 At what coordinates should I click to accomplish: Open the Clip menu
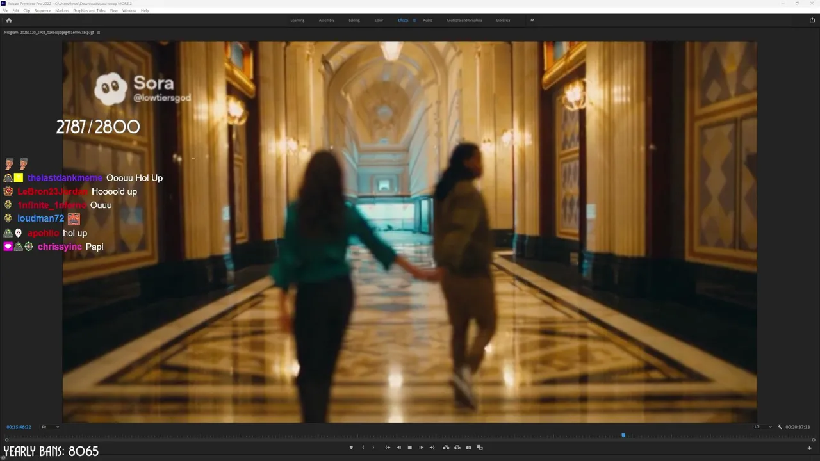pyautogui.click(x=26, y=10)
